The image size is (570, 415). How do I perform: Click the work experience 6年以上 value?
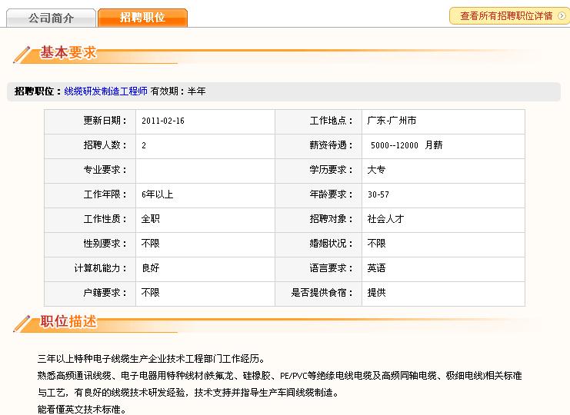tap(157, 194)
